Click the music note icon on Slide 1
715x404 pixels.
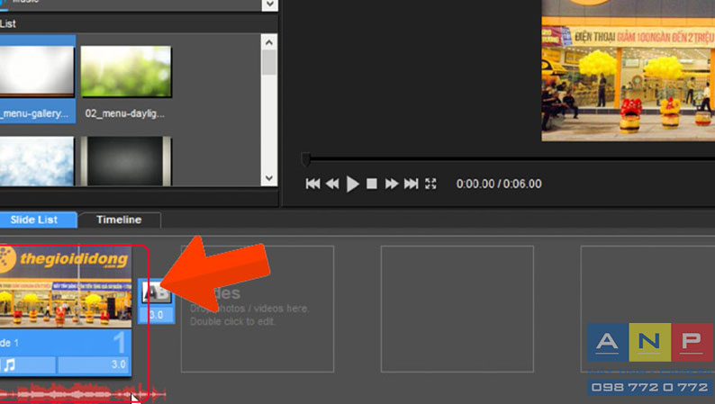(10, 364)
